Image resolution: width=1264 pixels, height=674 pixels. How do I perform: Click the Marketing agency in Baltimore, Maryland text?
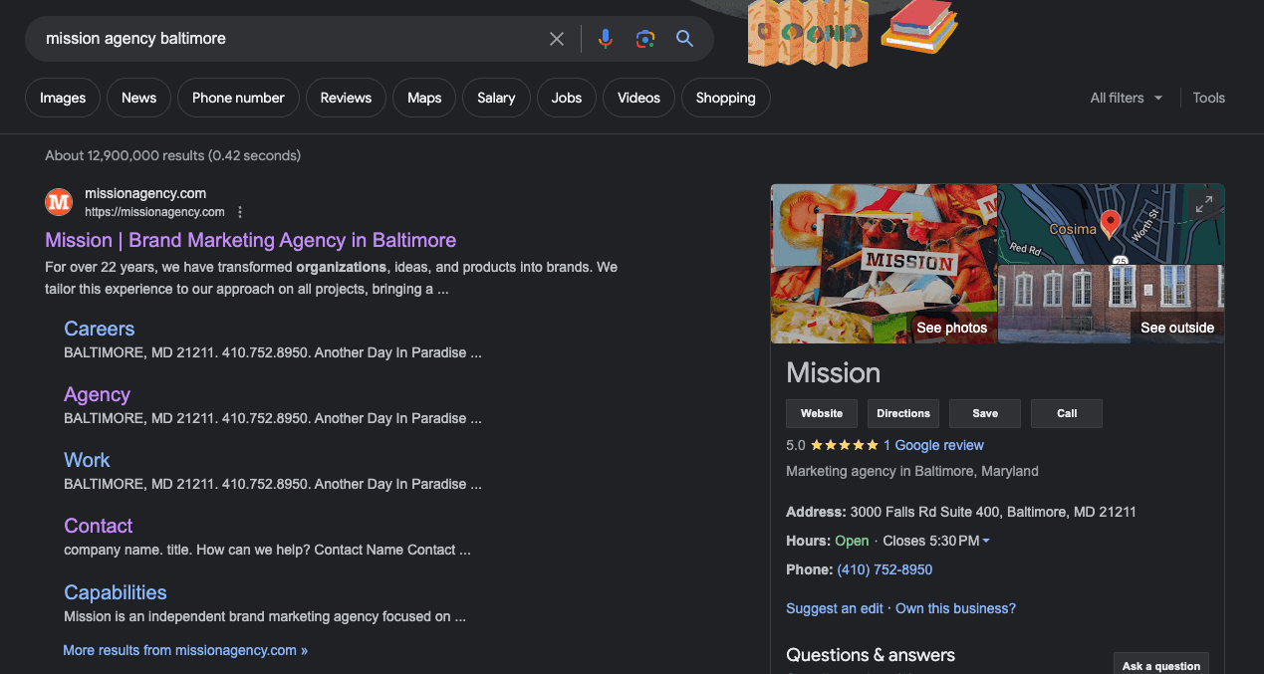912,471
